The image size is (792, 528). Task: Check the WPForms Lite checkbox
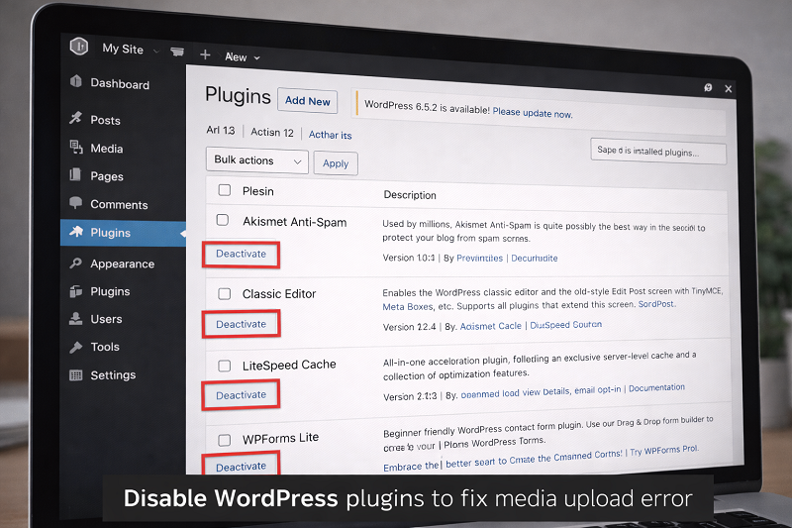click(225, 440)
